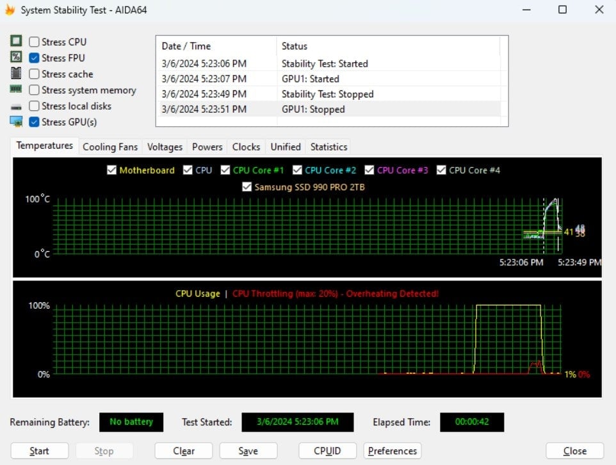Enable the Stress system memory checkbox
The height and width of the screenshot is (465, 616).
[34, 90]
